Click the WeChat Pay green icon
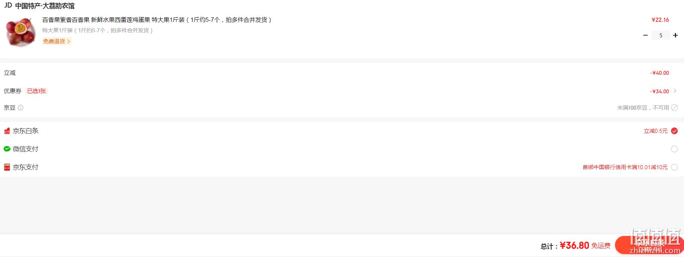The height and width of the screenshot is (257, 684). [7, 149]
